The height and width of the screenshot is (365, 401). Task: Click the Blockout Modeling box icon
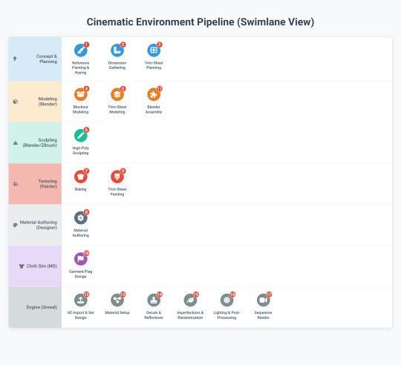pyautogui.click(x=80, y=94)
